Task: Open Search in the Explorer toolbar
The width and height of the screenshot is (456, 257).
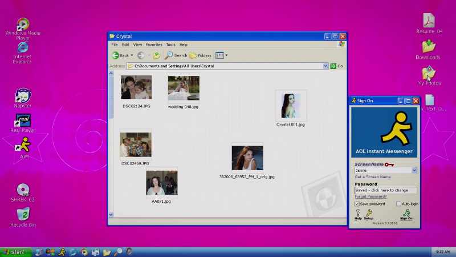Action: [x=176, y=55]
